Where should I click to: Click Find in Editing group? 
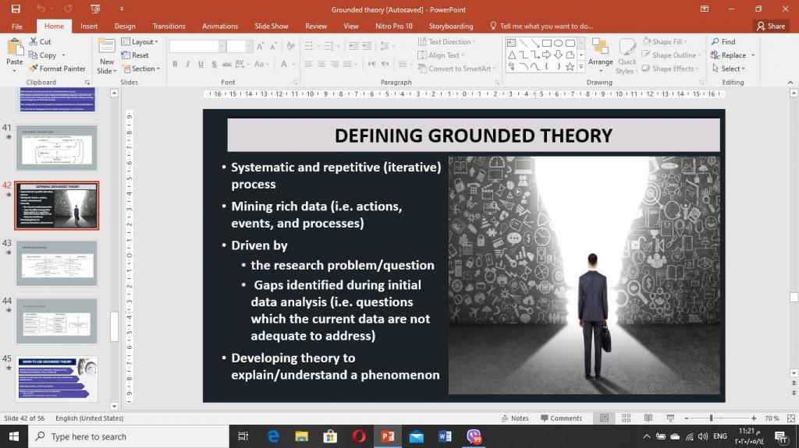(x=723, y=42)
